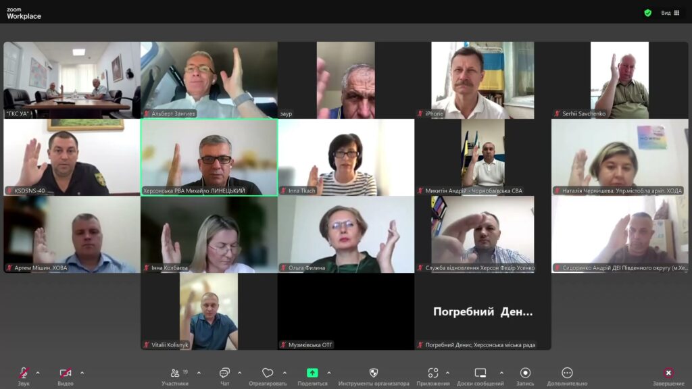Select Погребний Денис participant tile
Viewport: 692px width, 389px height.
tap(483, 311)
